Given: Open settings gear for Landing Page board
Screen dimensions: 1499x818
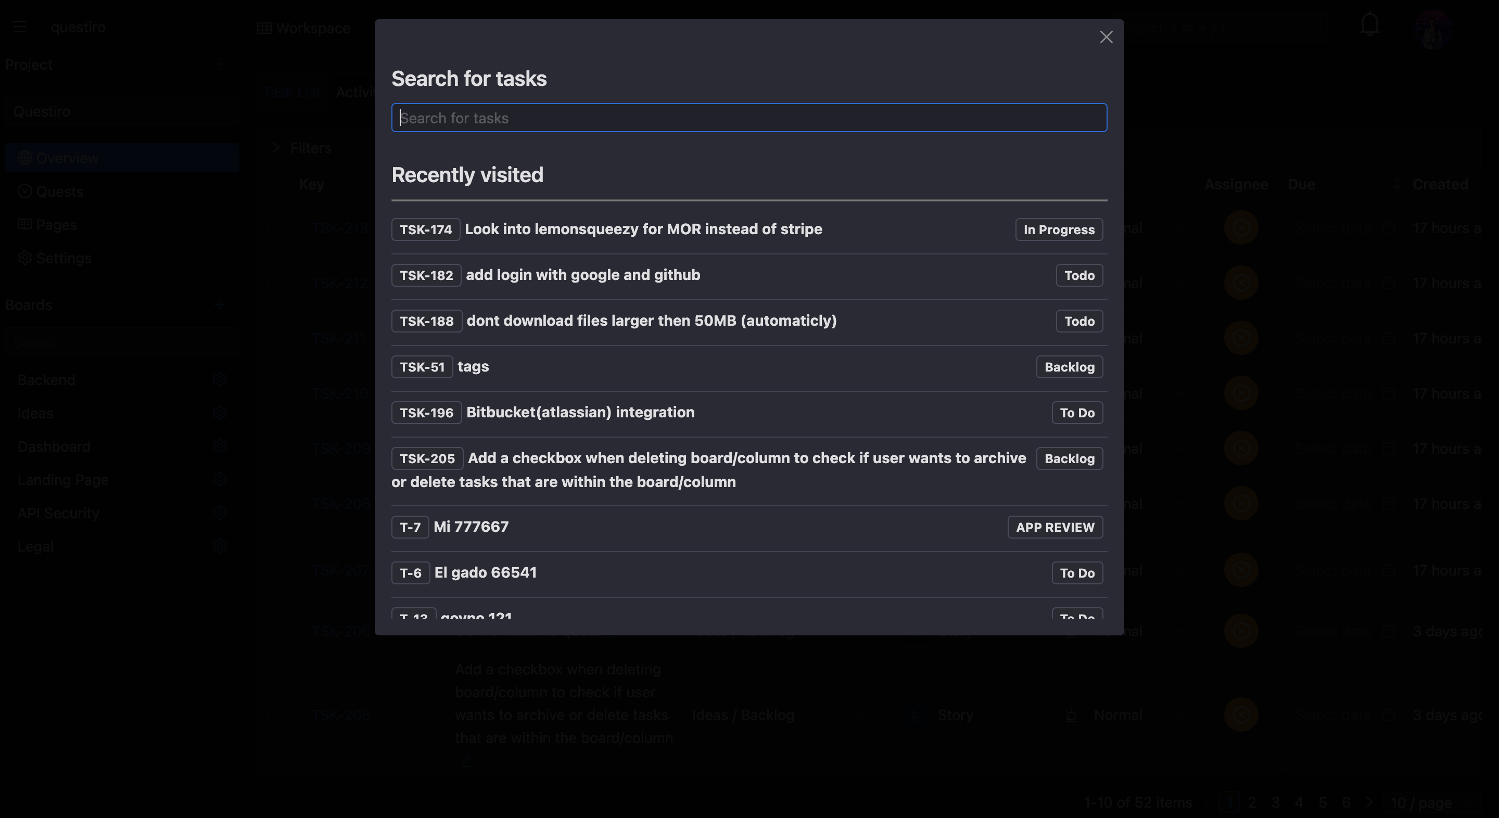Looking at the screenshot, I should [x=219, y=480].
